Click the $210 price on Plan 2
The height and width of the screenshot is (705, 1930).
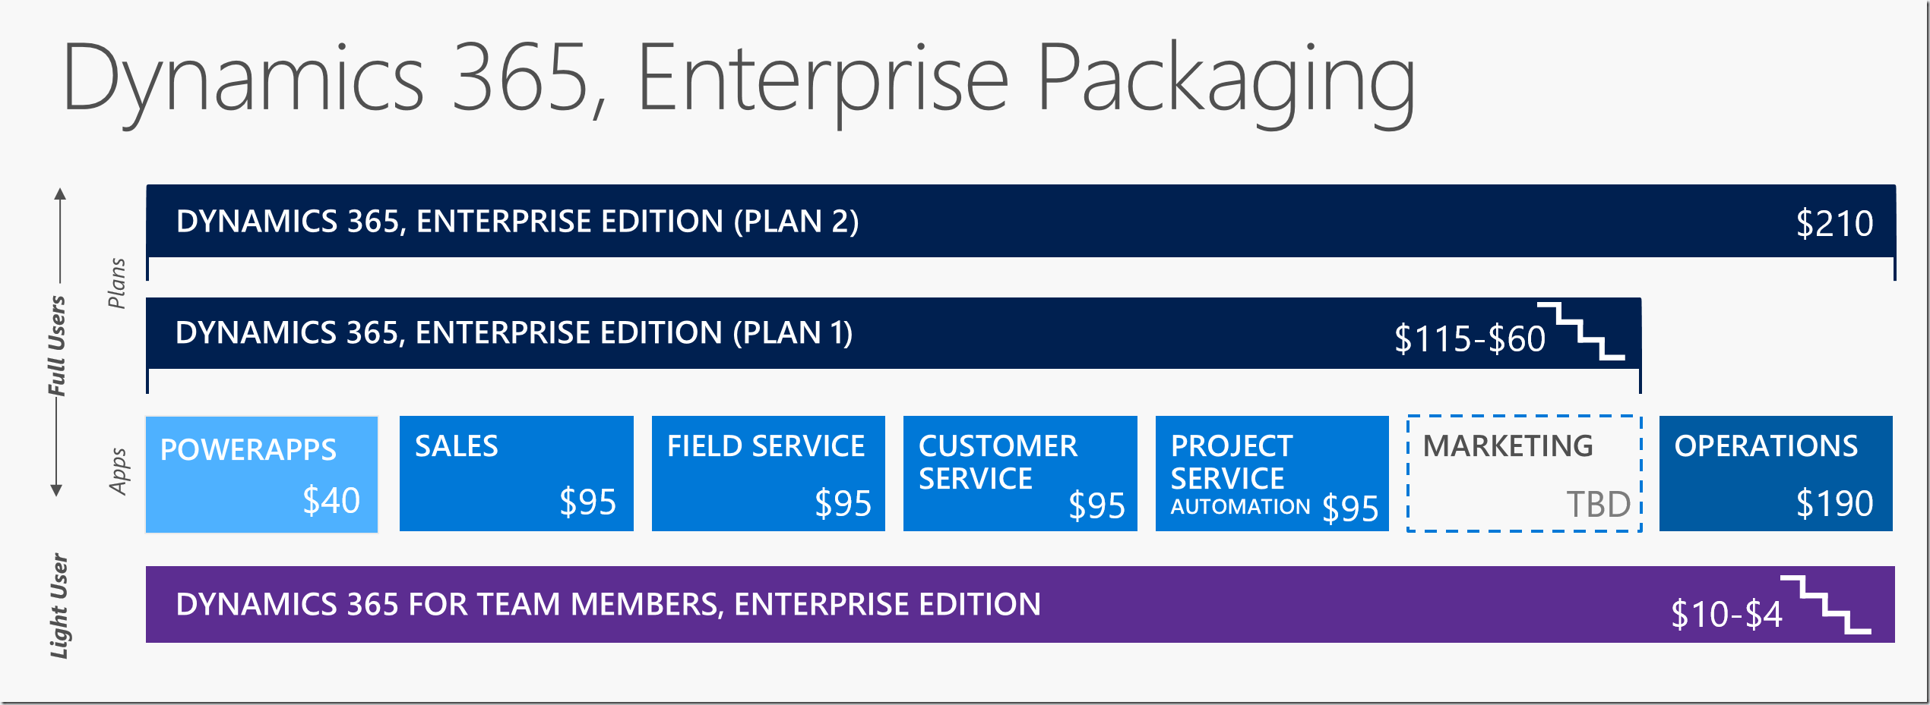pos(1834,224)
